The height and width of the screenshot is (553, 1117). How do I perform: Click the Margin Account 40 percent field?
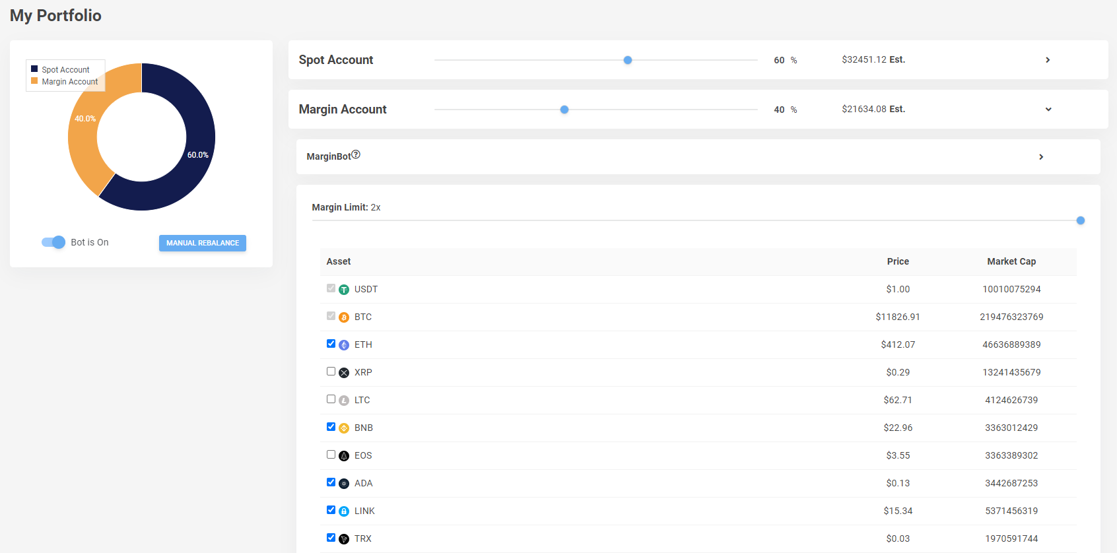(779, 110)
